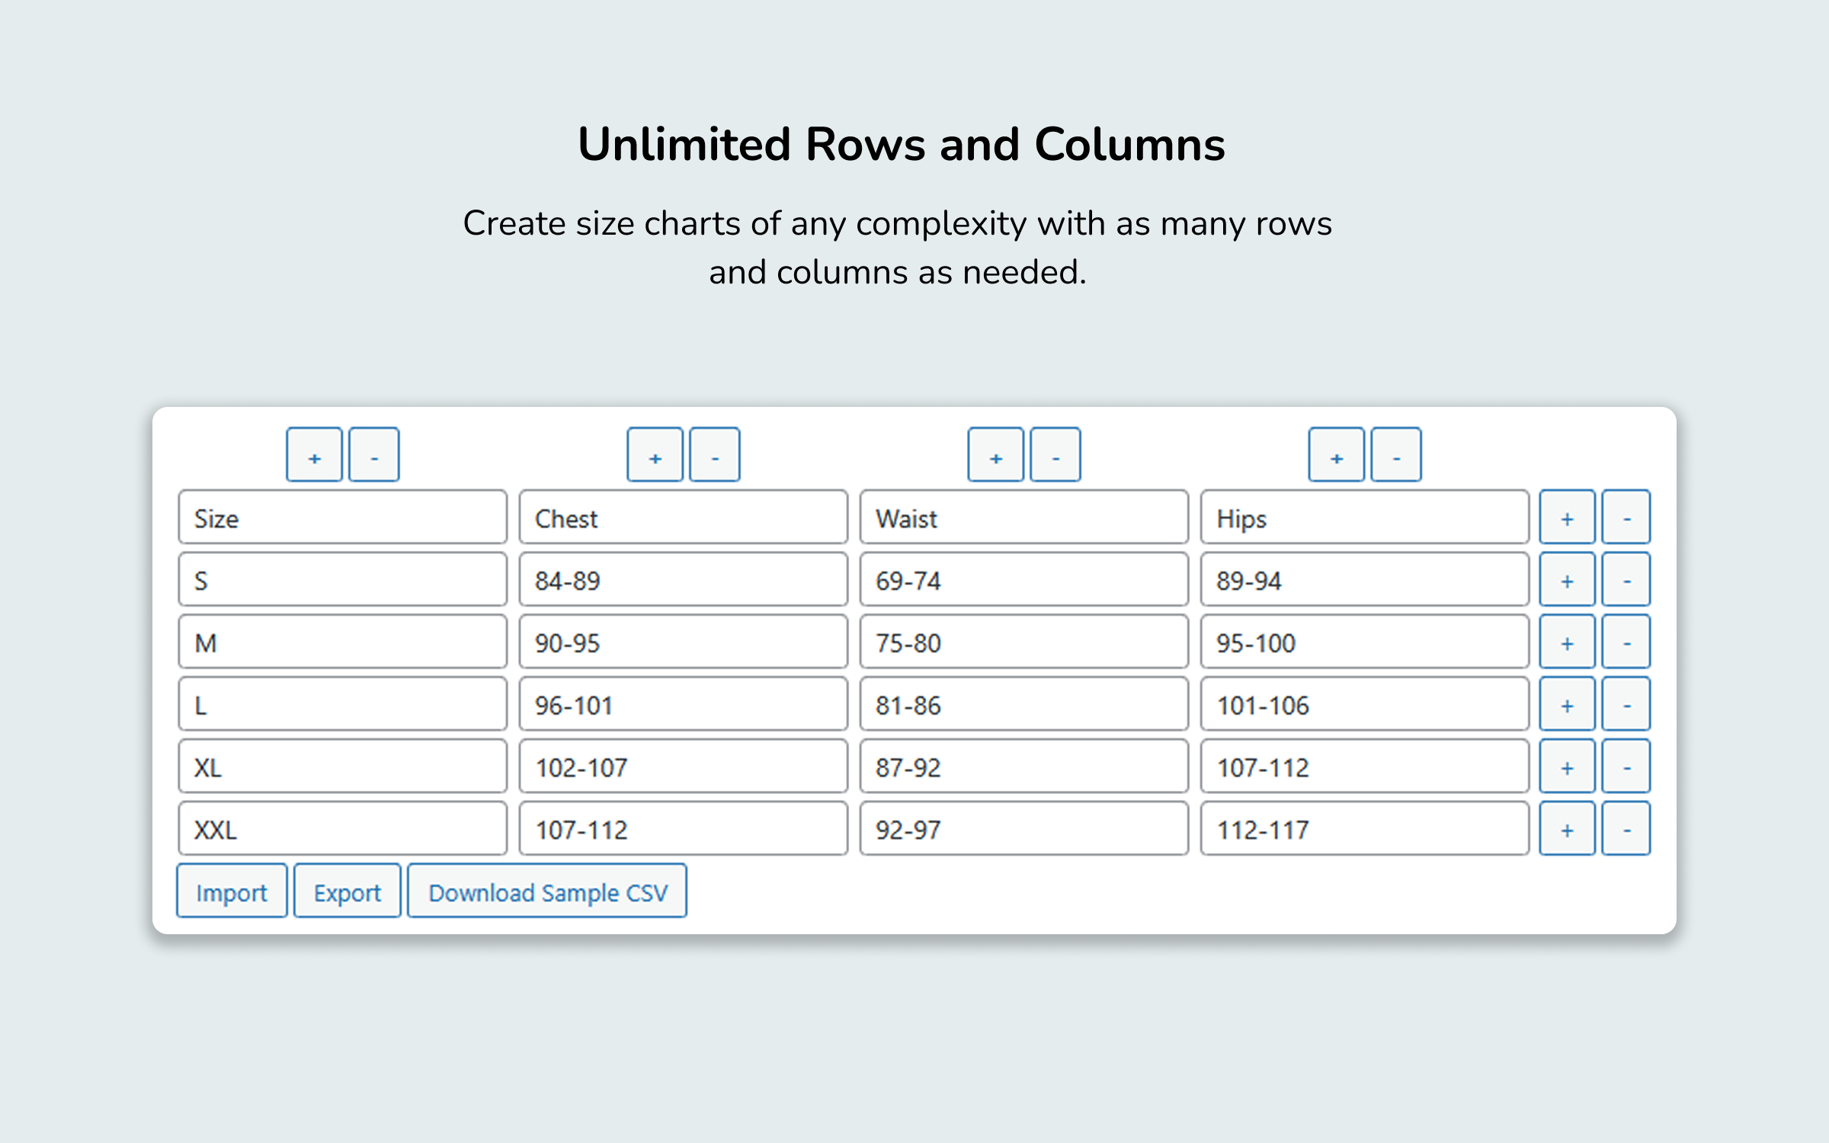Select the Size header input field
Viewport: 1829px width, 1143px height.
343,517
